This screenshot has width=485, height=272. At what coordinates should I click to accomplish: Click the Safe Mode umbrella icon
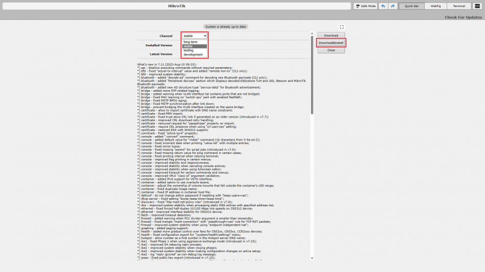357,6
